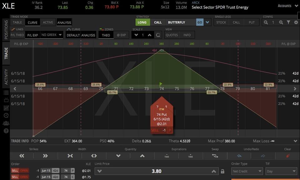The height and width of the screenshot is (180, 300).
Task: Click the zoom in magnifier icon
Action: (281, 22)
